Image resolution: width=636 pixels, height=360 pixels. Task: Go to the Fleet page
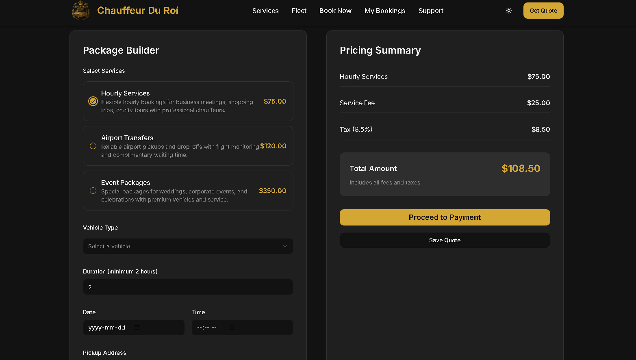(299, 11)
